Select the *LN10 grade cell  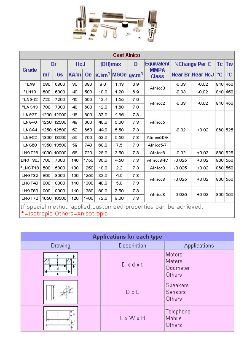30,92
